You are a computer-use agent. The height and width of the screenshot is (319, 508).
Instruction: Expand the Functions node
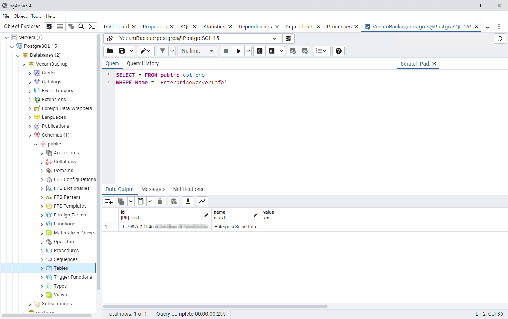point(42,224)
